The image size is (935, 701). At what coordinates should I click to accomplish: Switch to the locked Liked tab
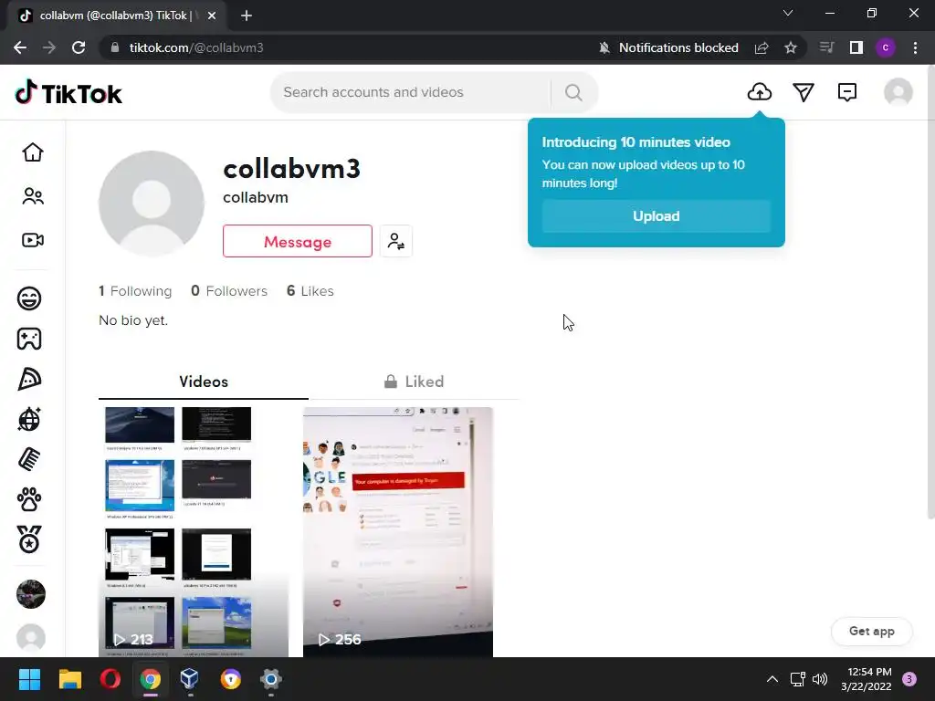[x=414, y=382]
